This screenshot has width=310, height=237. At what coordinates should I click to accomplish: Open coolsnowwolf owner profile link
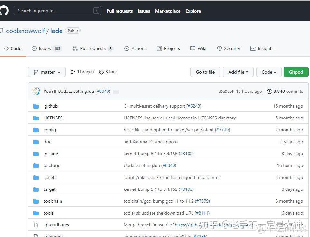coord(26,31)
